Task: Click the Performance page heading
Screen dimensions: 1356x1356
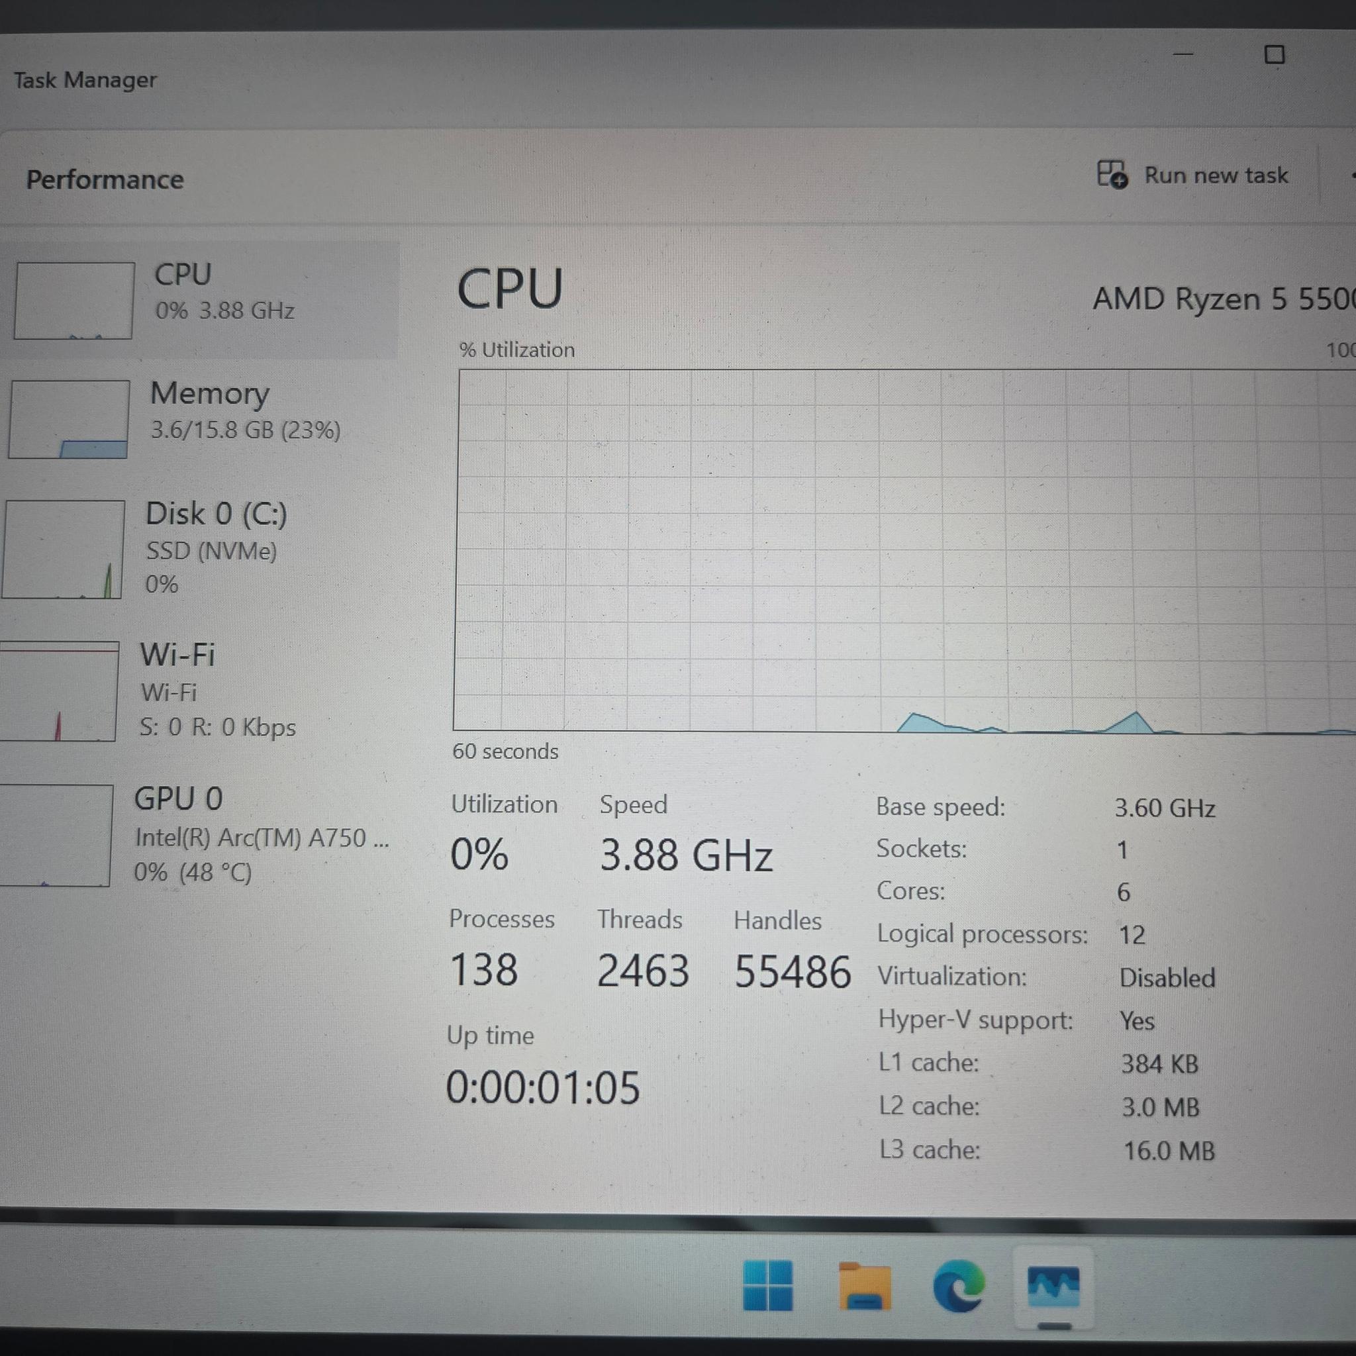Action: 105,179
